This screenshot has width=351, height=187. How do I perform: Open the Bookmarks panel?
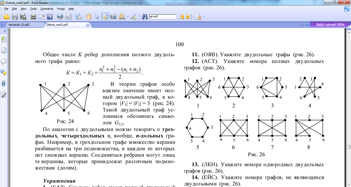[x=4, y=39]
